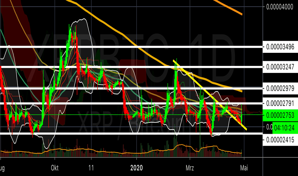Click the countdown timer 04:10:24 label

285,128
